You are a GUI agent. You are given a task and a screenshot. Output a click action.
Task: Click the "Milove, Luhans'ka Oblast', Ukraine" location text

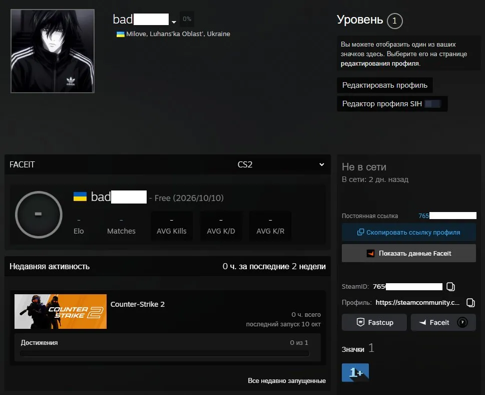pyautogui.click(x=178, y=34)
